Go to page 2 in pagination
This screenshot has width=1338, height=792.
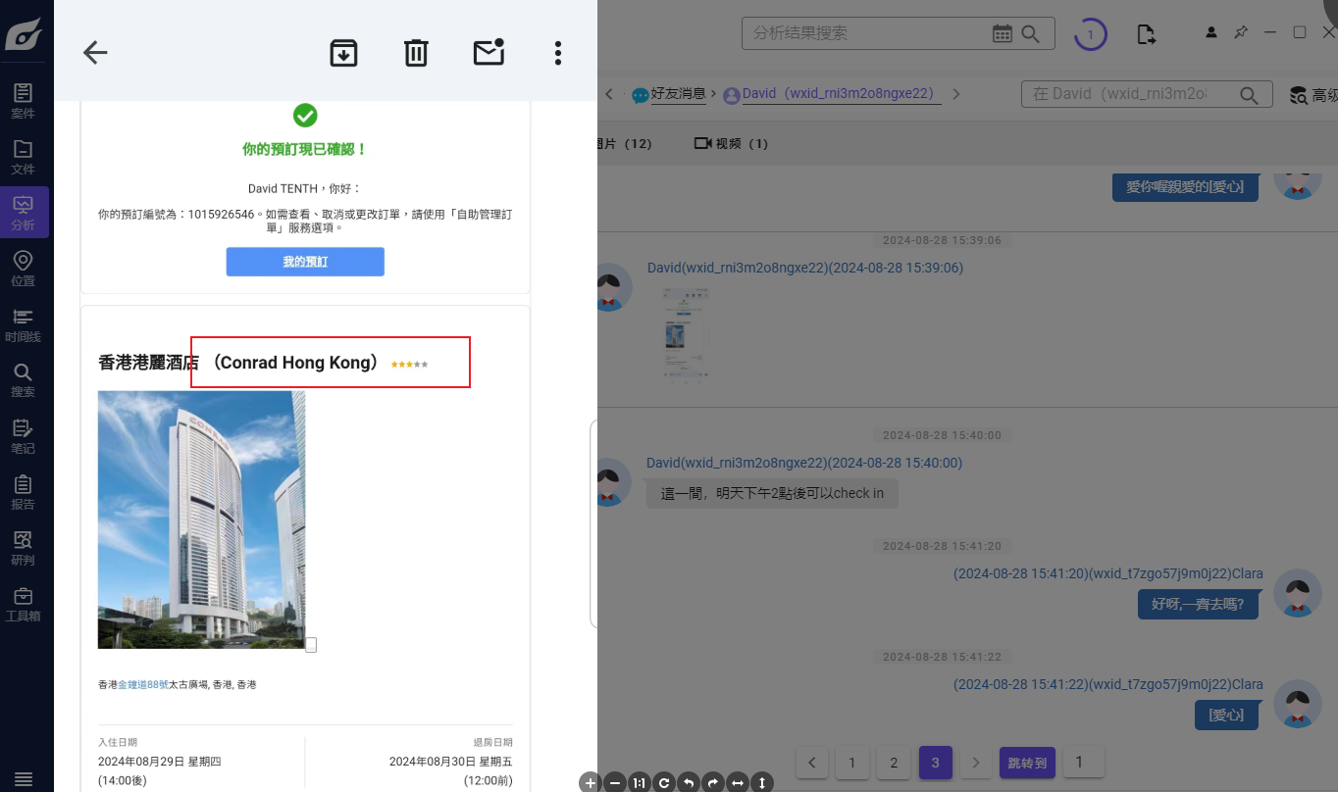894,763
